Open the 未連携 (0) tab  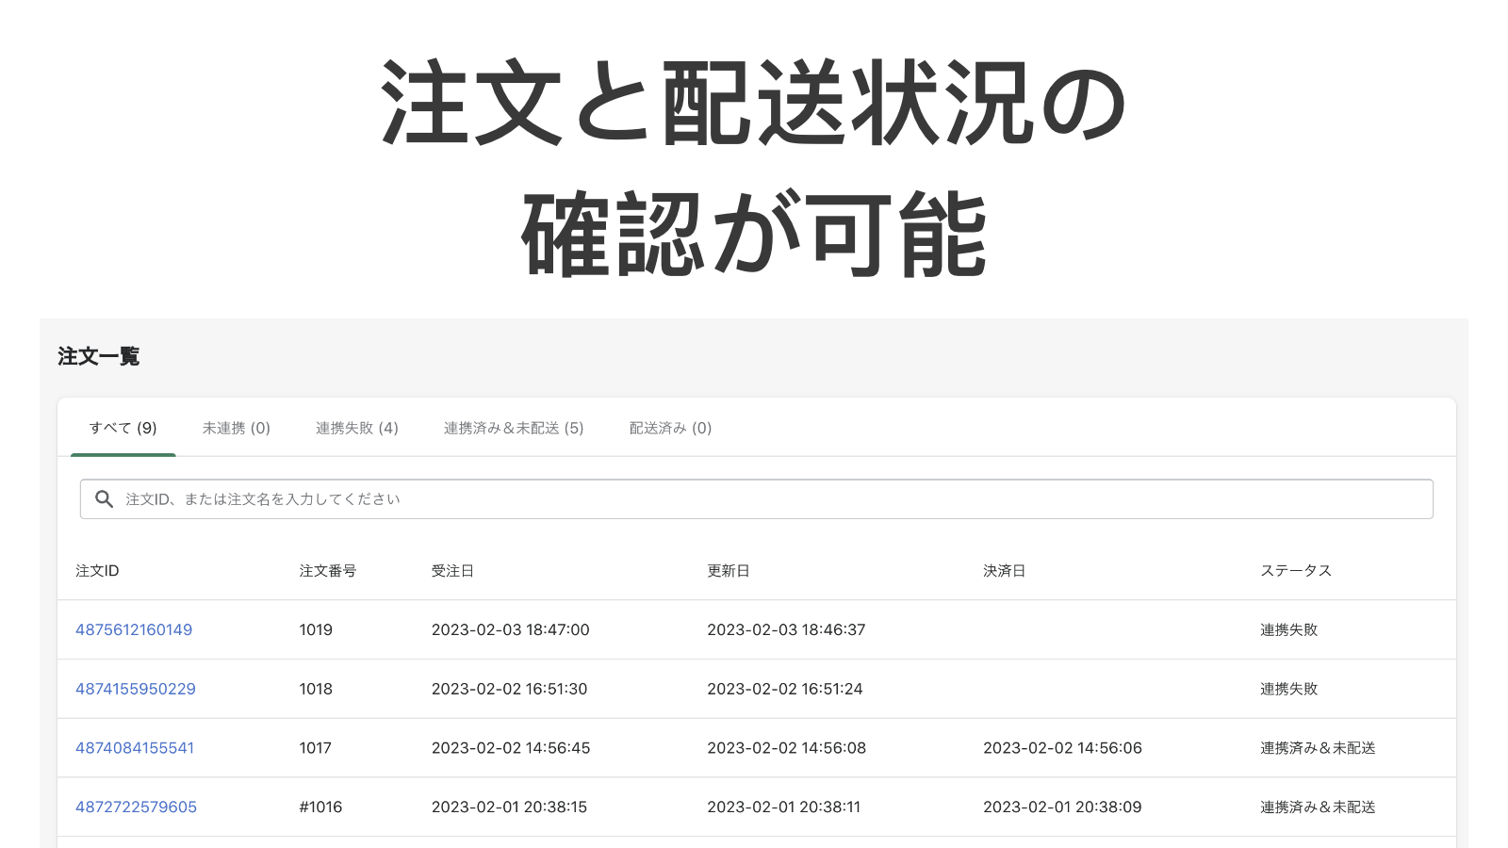[236, 428]
